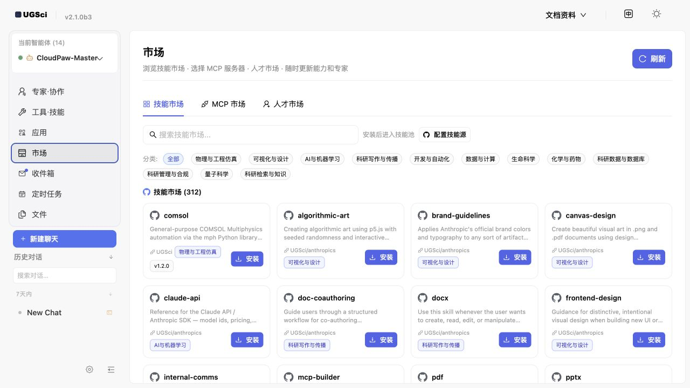The image size is (690, 388).
Task: Filter by 物理与工程仿真 category chip
Action: (216, 159)
